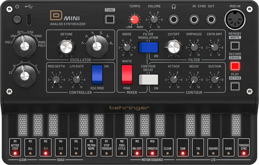Select the SQUARE LFO key

[213, 147]
